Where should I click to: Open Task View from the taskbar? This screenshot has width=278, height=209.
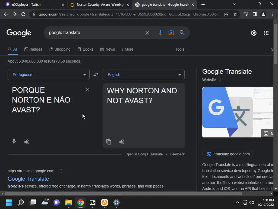click(33, 202)
